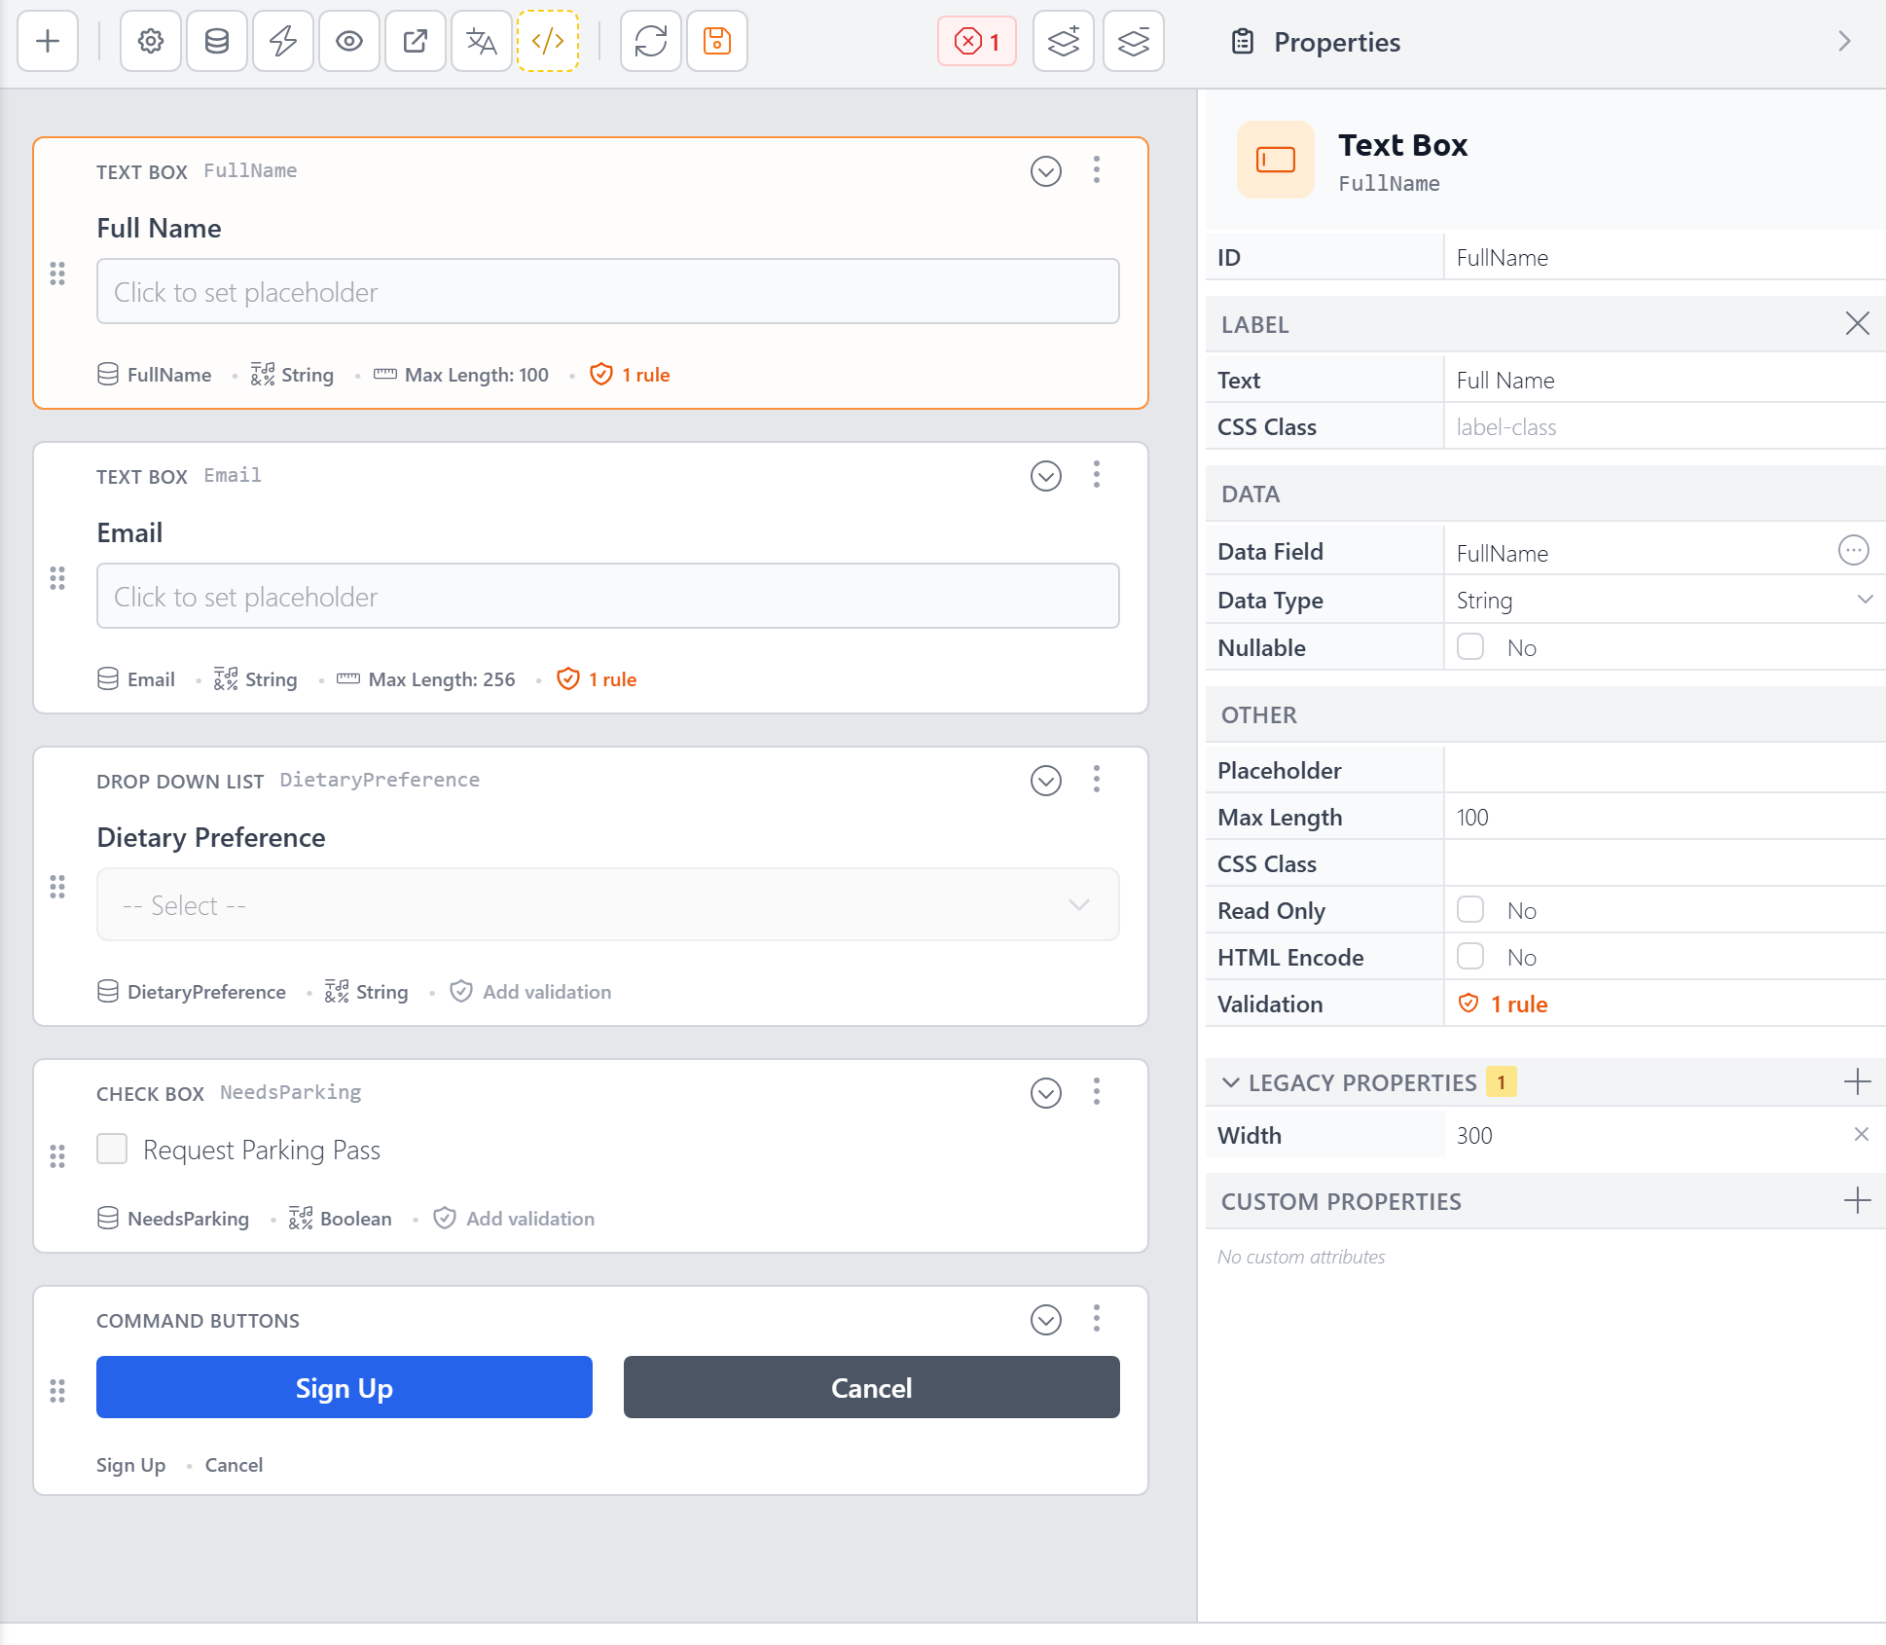Remove the Label section with X
This screenshot has width=1886, height=1645.
pyautogui.click(x=1857, y=323)
